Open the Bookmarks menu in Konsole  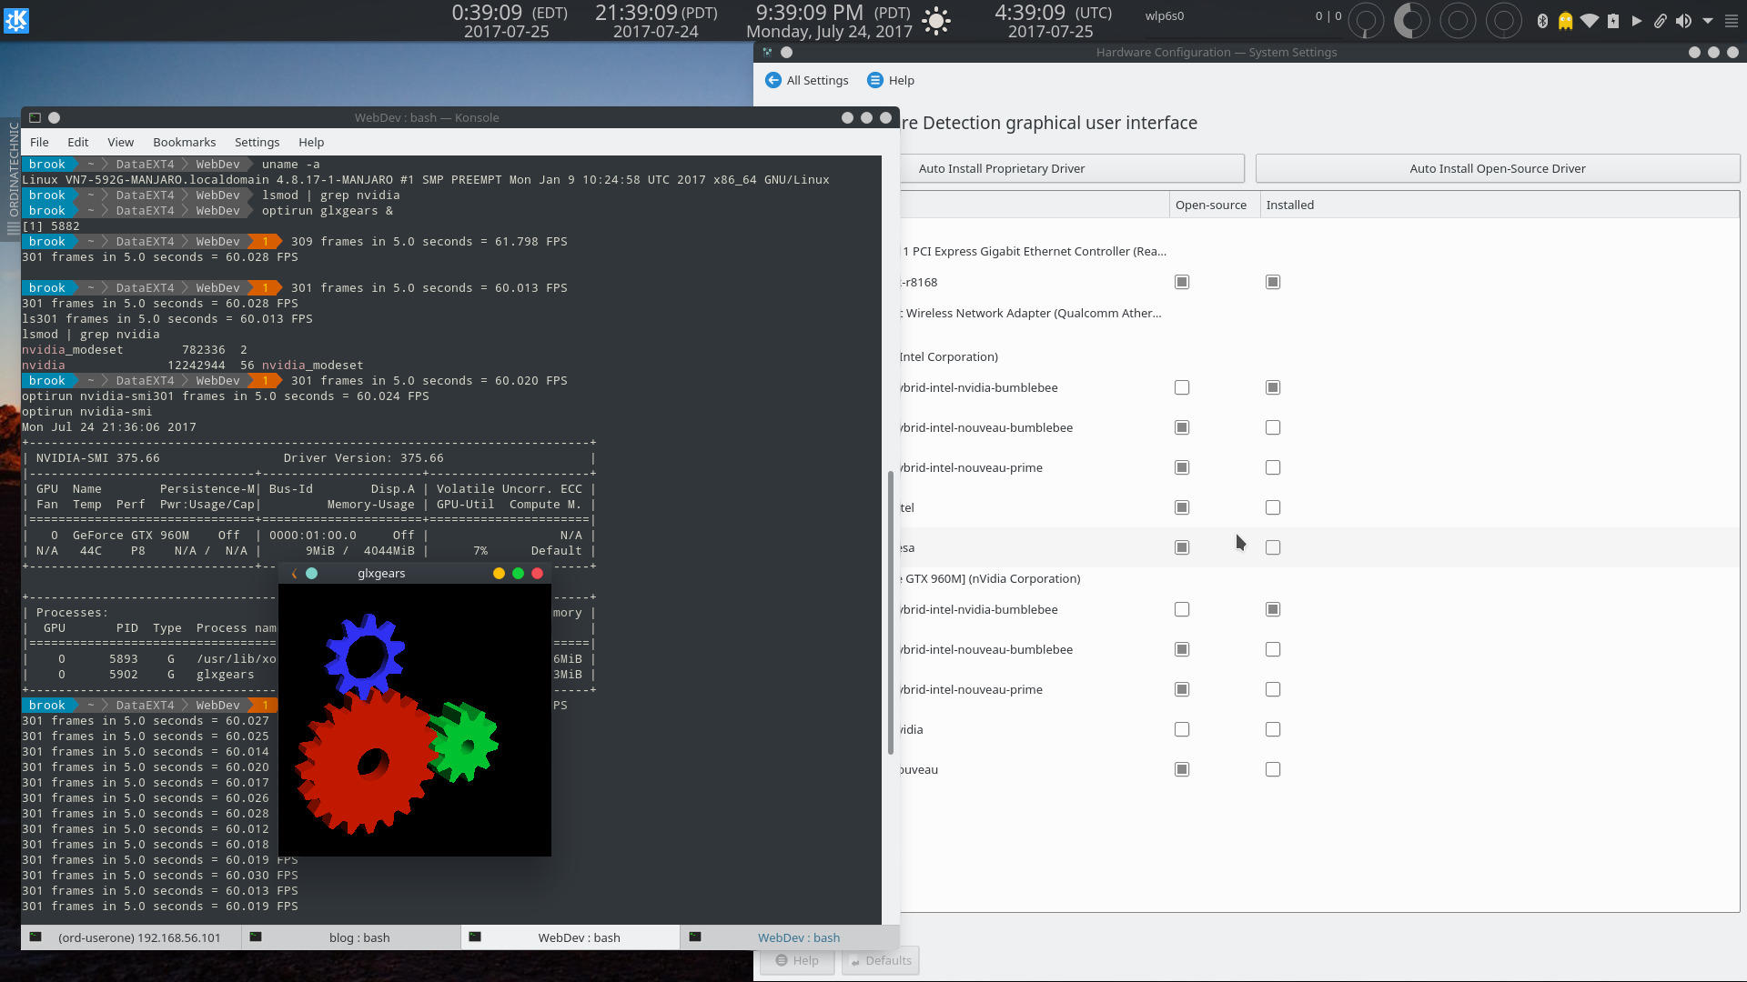[x=184, y=142]
